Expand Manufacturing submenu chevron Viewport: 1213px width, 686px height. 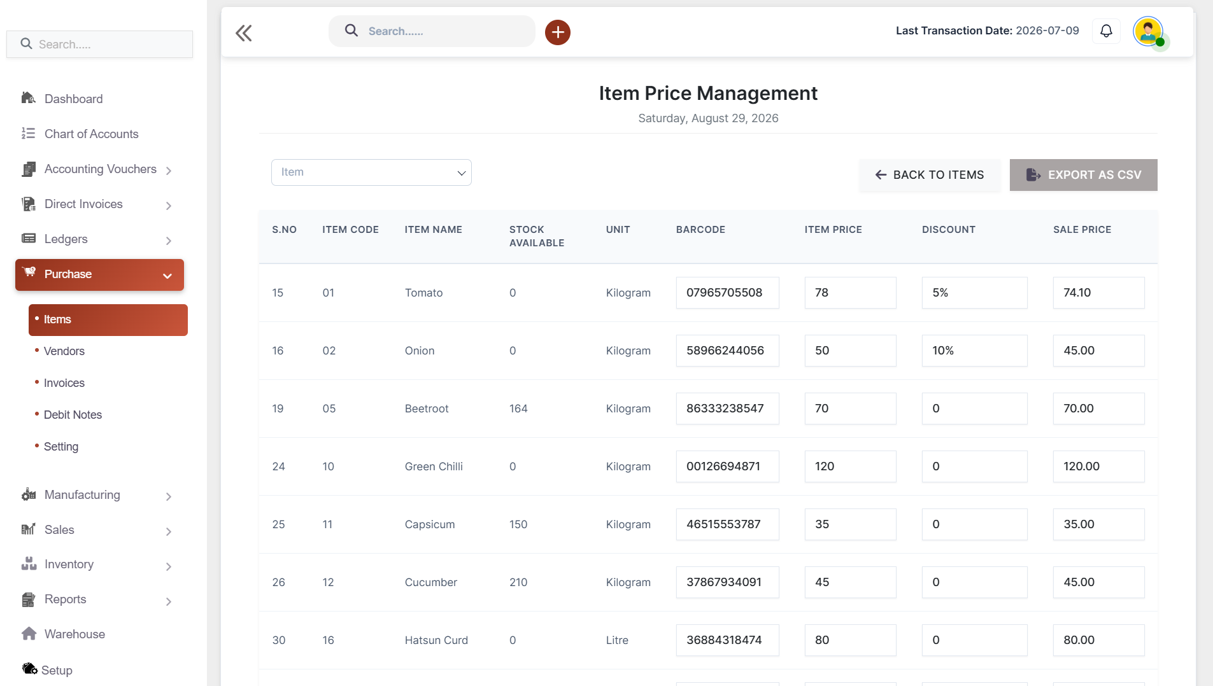pos(169,496)
